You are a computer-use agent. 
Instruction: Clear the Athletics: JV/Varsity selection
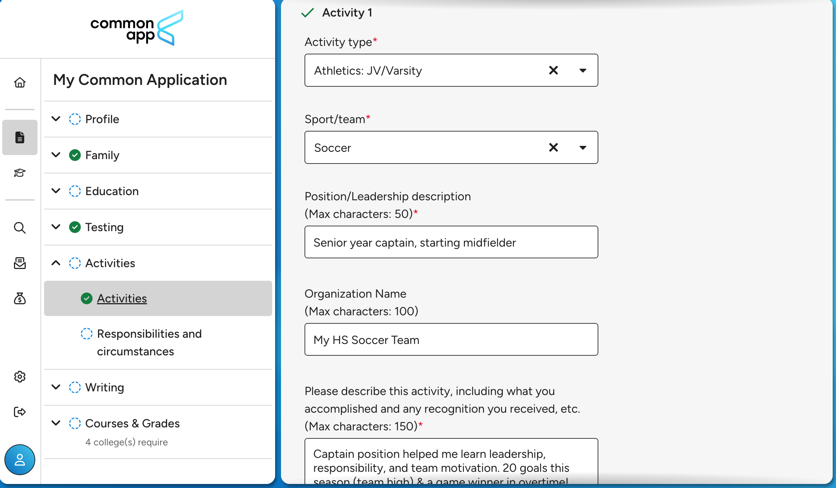554,70
